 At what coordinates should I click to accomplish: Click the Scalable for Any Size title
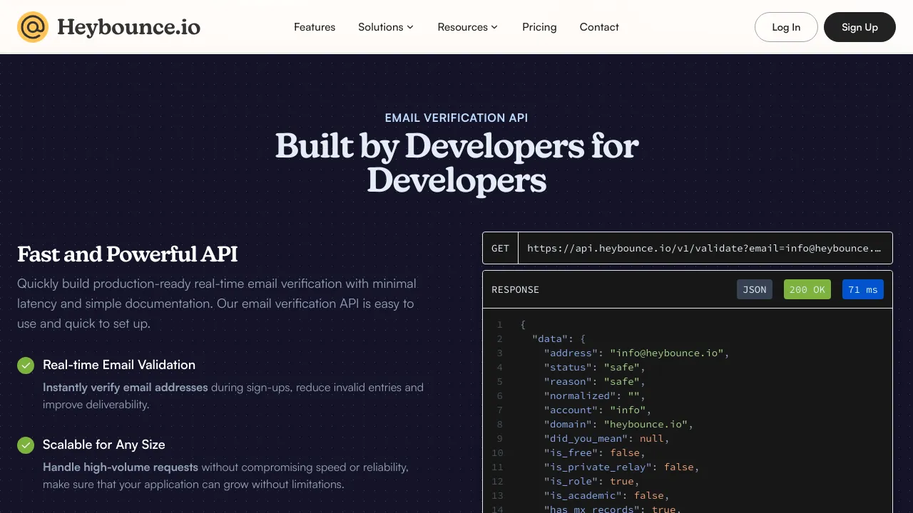(104, 445)
